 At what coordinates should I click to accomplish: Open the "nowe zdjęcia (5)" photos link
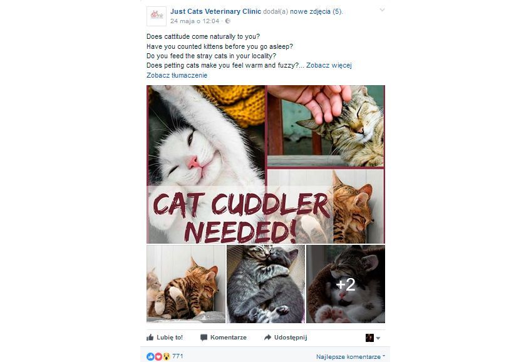316,11
